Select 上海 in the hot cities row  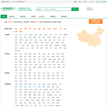pos(21,29)
